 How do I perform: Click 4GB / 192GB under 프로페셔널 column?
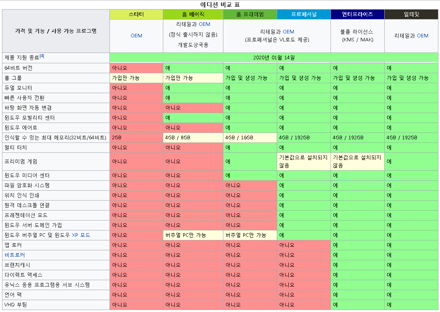tap(304, 138)
